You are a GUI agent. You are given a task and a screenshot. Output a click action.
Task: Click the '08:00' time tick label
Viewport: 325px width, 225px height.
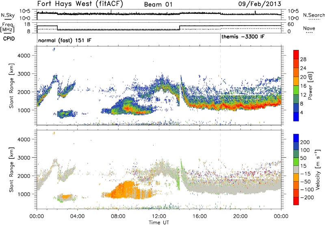pyautogui.click(x=118, y=216)
